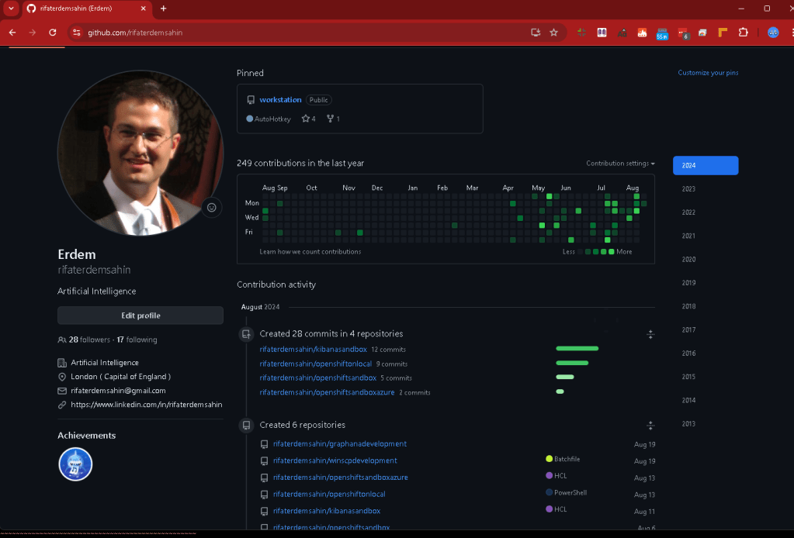Open the site information icon in address bar
The height and width of the screenshot is (538, 794).
[x=77, y=33]
